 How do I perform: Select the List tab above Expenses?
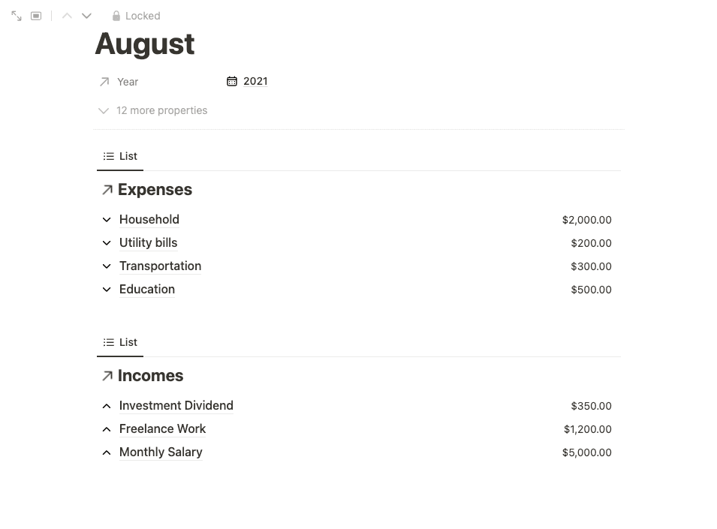pos(120,156)
